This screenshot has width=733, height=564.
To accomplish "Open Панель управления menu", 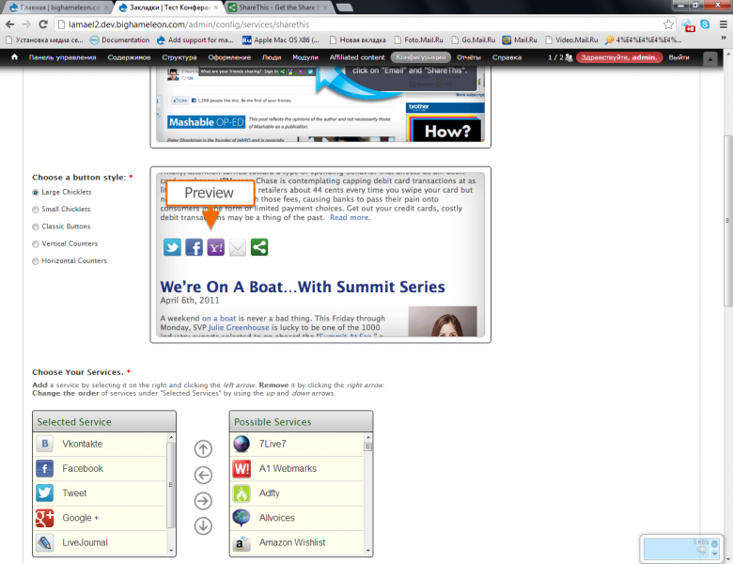I will (62, 57).
